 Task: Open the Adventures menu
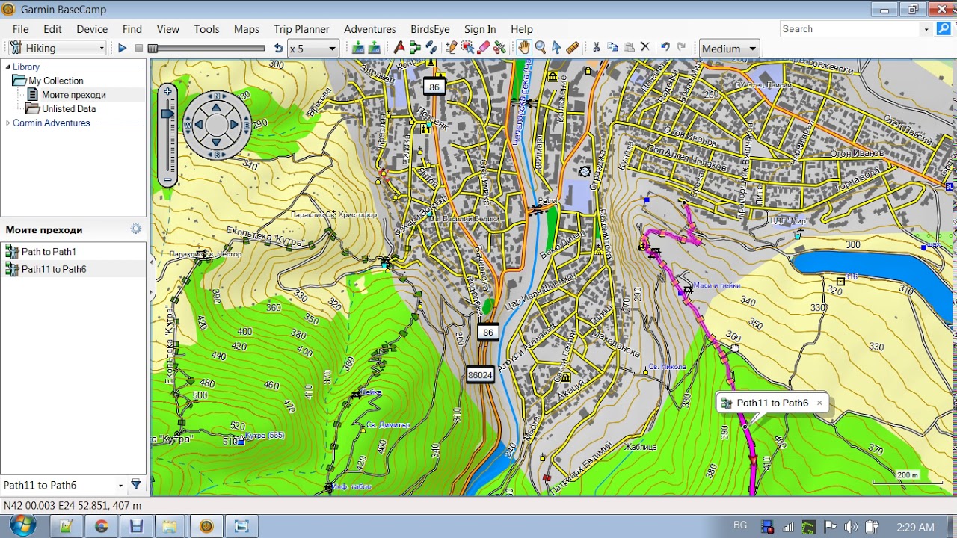(x=370, y=29)
